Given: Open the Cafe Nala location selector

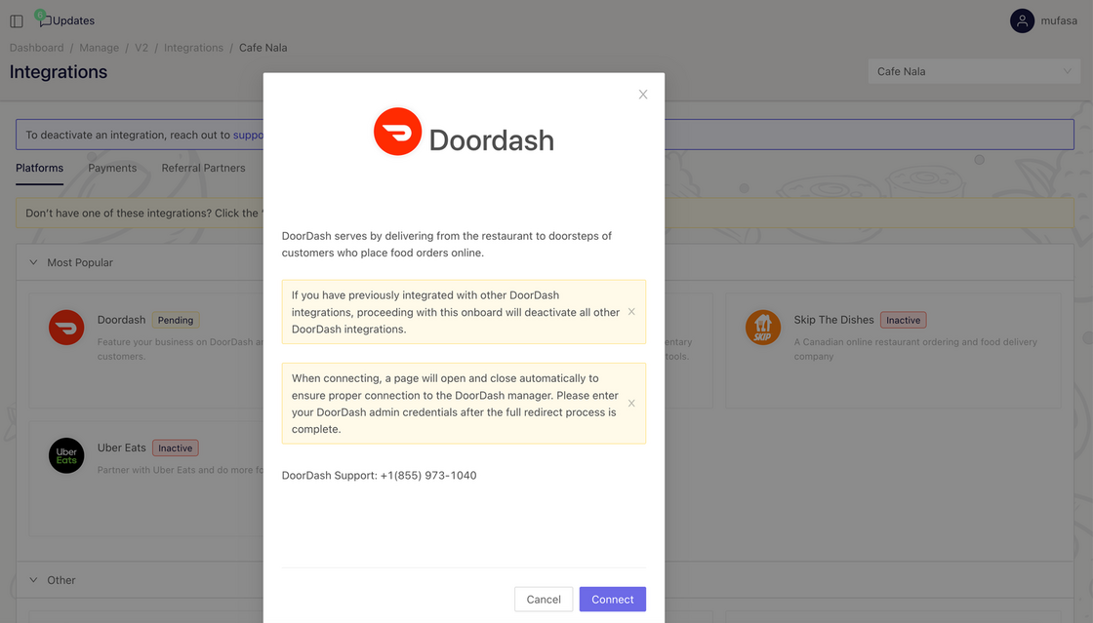Looking at the screenshot, I should click(x=973, y=70).
